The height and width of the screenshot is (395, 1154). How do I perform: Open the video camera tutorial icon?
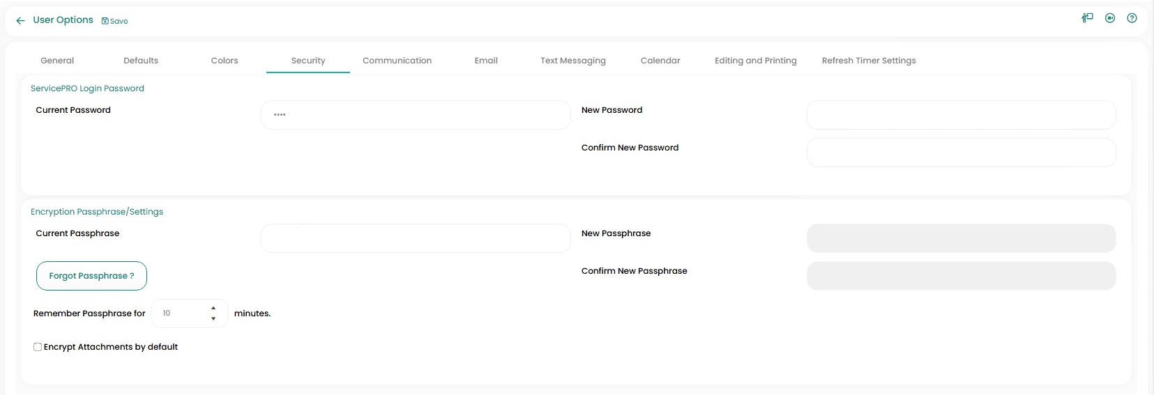click(1110, 18)
